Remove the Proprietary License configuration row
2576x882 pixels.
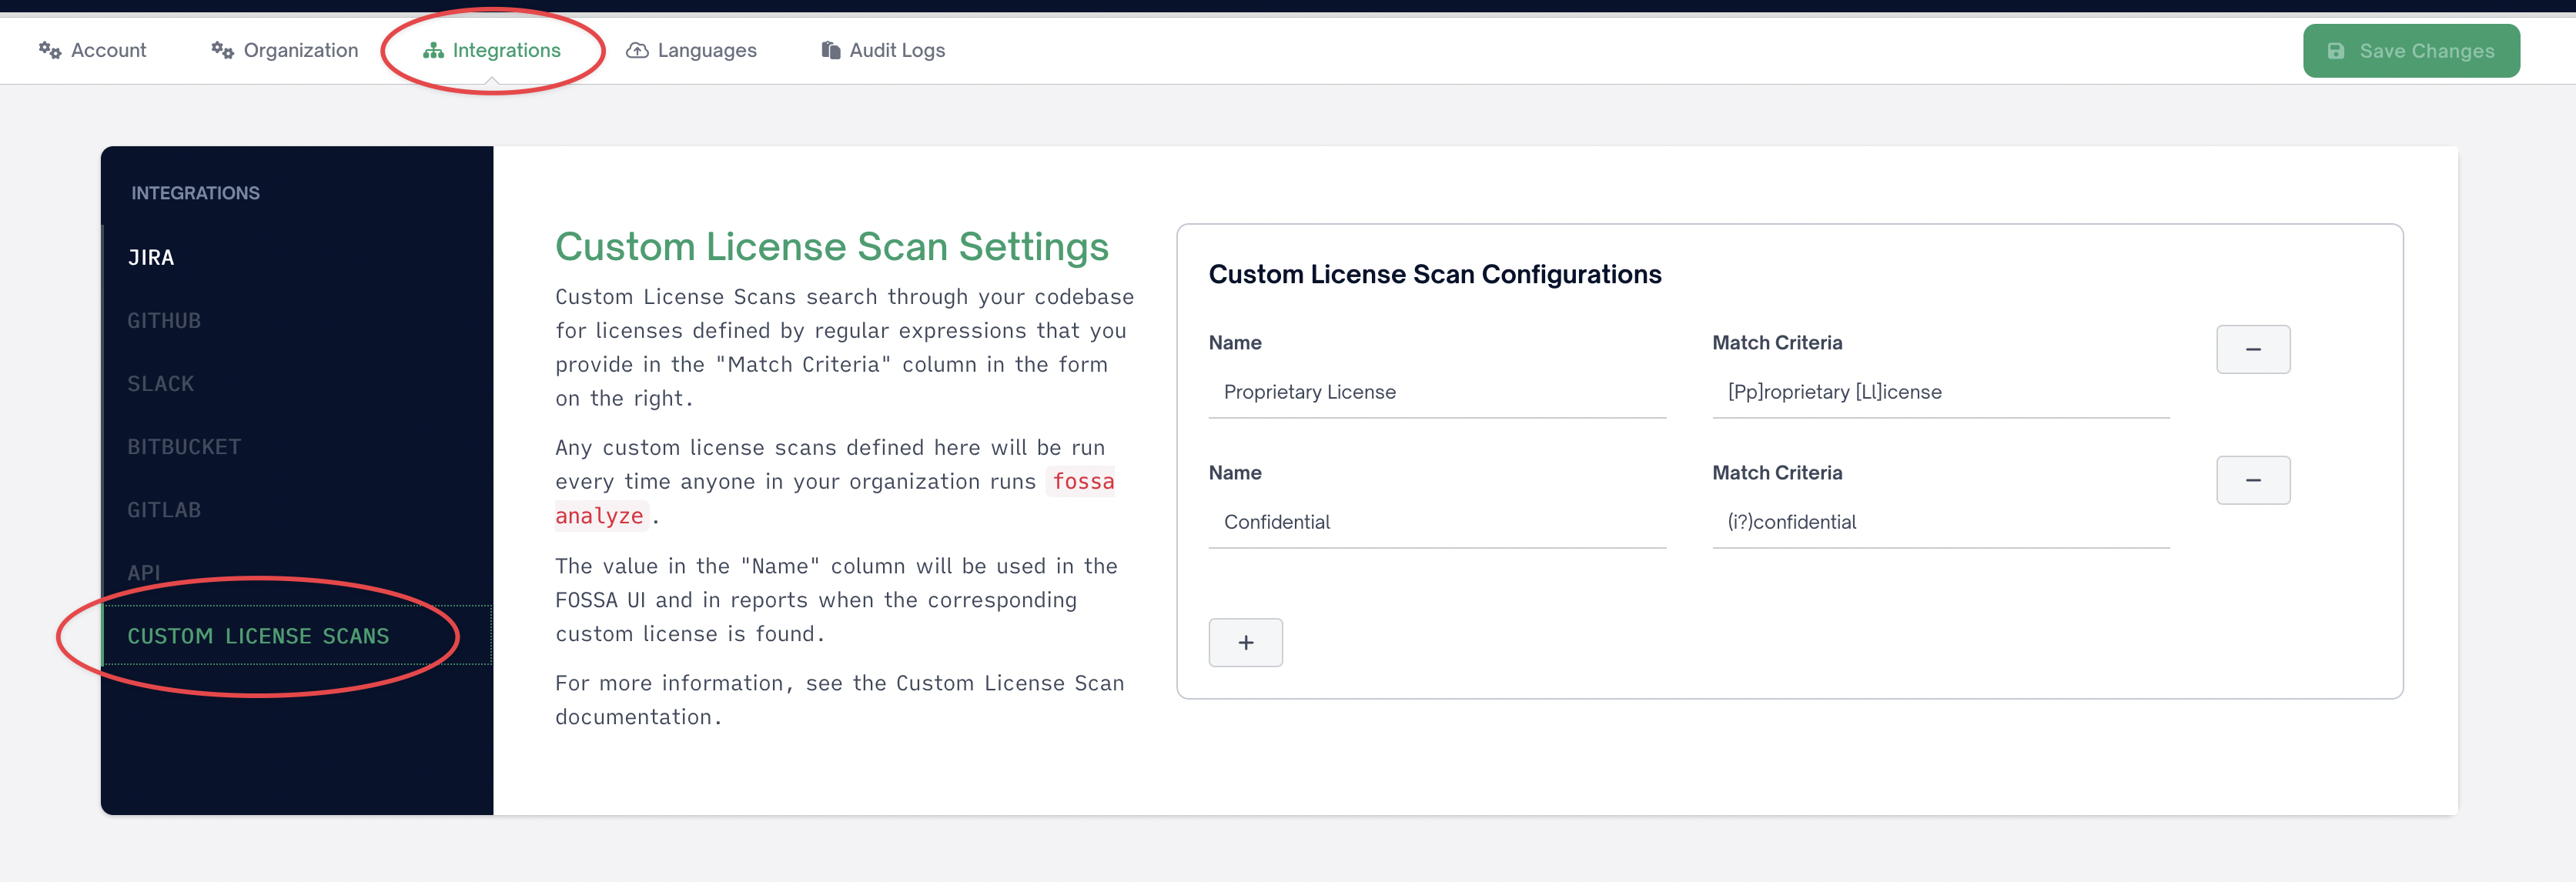pos(2253,349)
